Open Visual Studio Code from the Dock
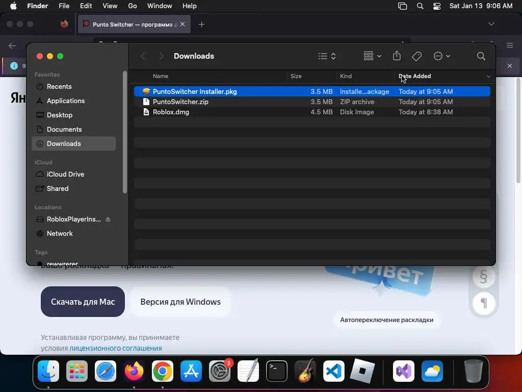Image resolution: width=522 pixels, height=392 pixels. [333, 371]
